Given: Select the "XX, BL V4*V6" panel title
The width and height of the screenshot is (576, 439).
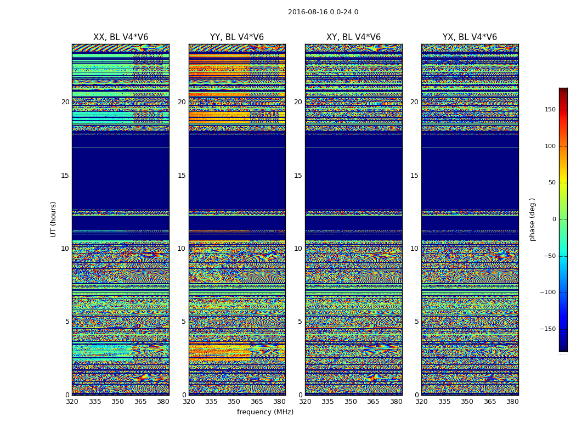Looking at the screenshot, I should coord(121,37).
